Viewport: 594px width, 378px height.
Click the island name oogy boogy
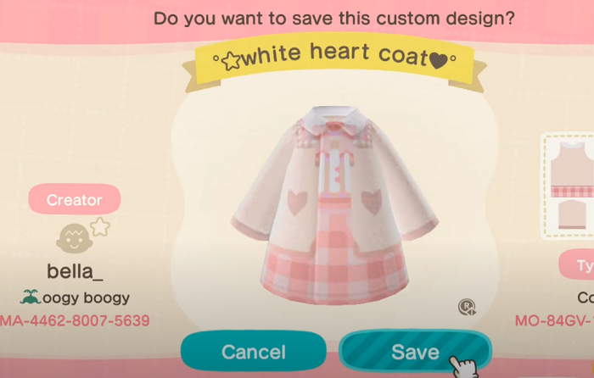(86, 297)
